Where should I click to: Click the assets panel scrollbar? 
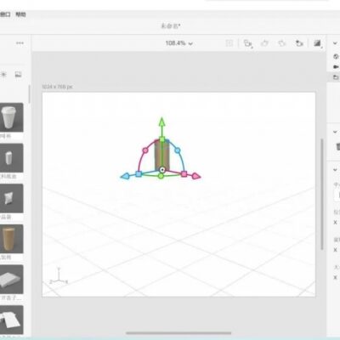pyautogui.click(x=29, y=94)
